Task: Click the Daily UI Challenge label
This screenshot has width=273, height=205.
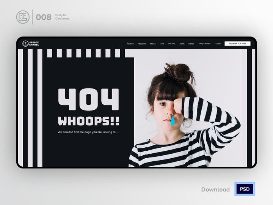Action: coord(62,17)
